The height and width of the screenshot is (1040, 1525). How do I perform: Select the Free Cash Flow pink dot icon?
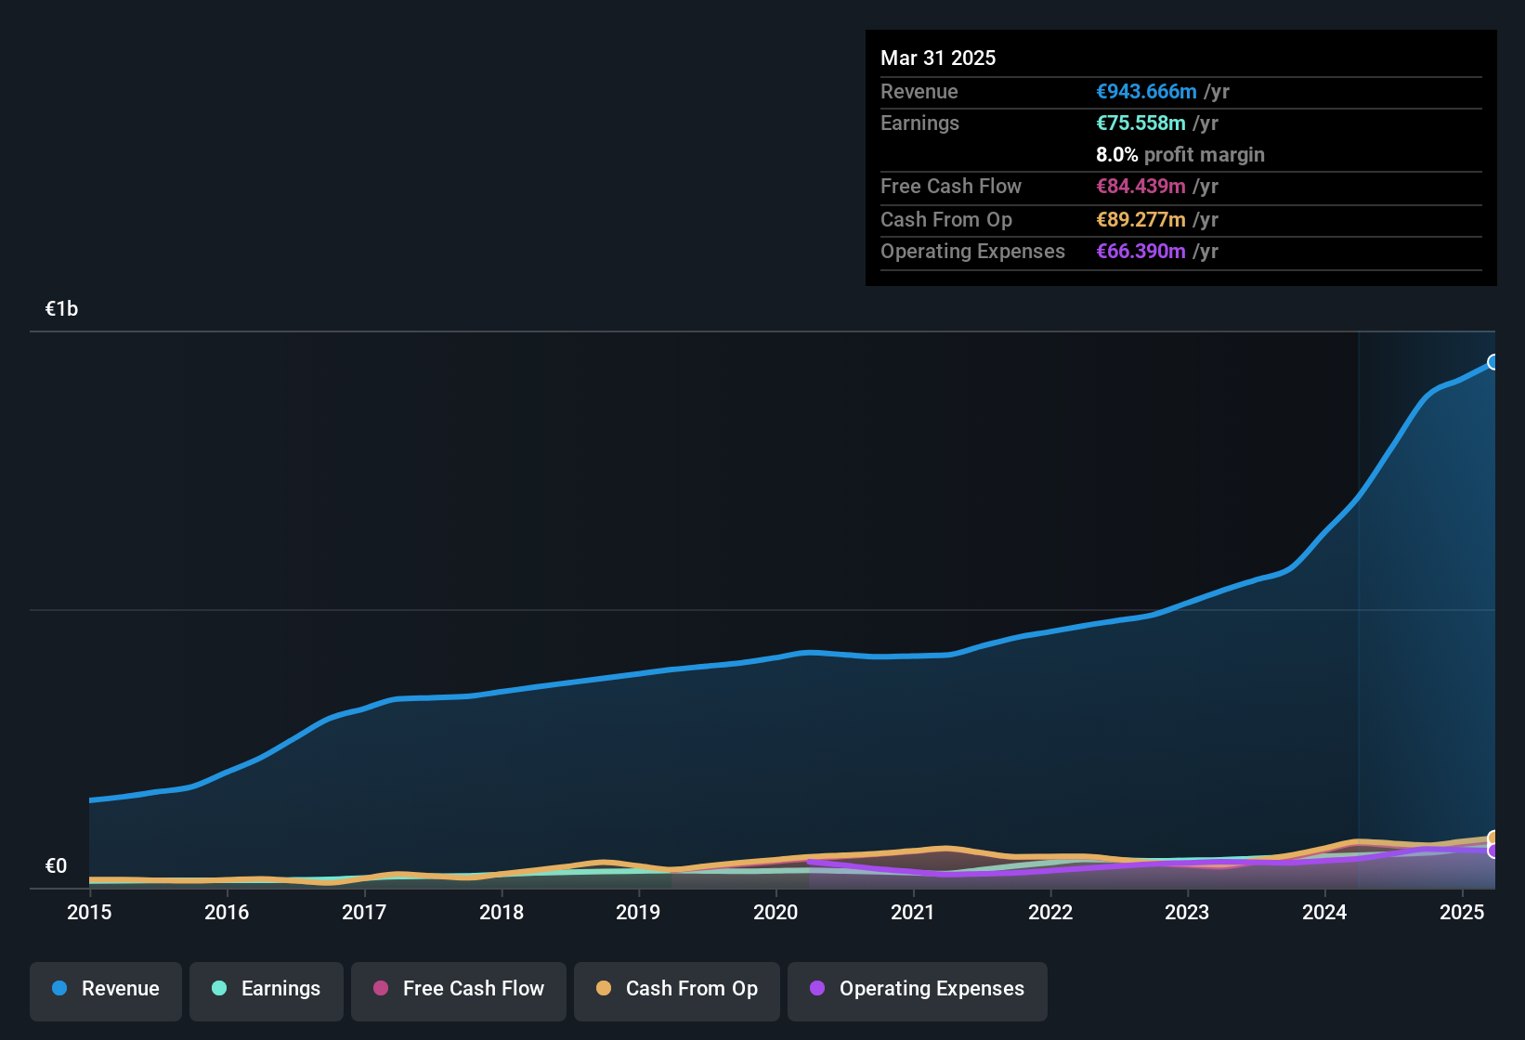click(380, 989)
